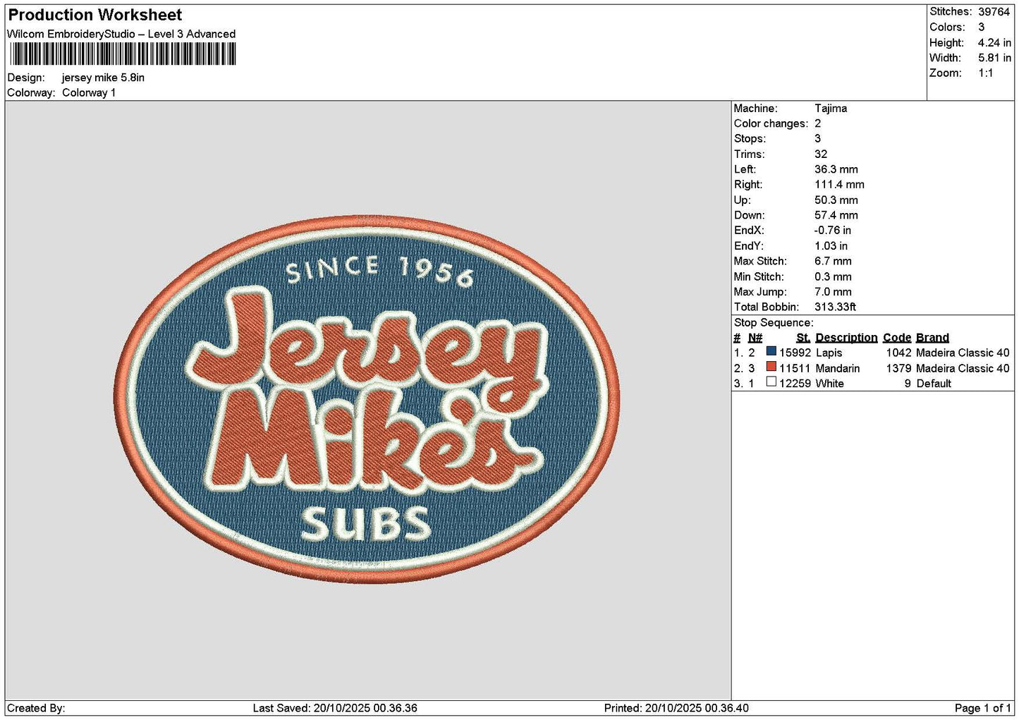Click the 'Colorway 1' value
The width and height of the screenshot is (1019, 720).
tap(89, 92)
